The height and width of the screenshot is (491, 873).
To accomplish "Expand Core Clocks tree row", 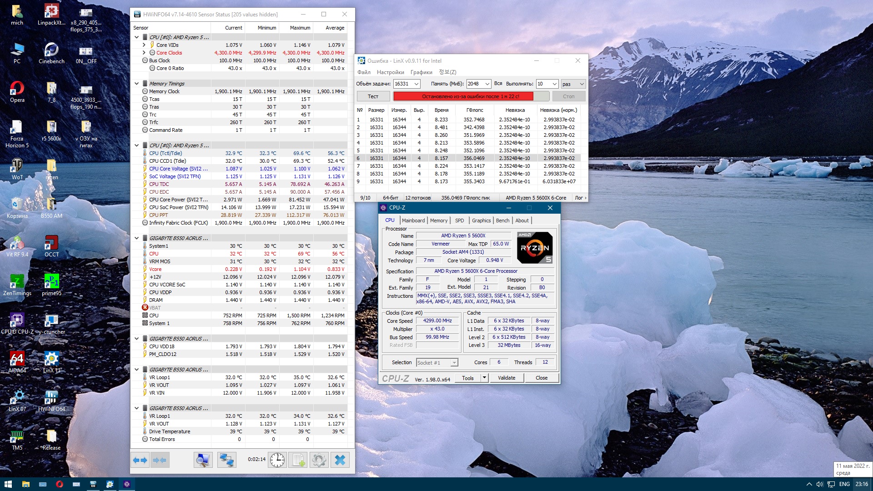I will click(x=144, y=53).
